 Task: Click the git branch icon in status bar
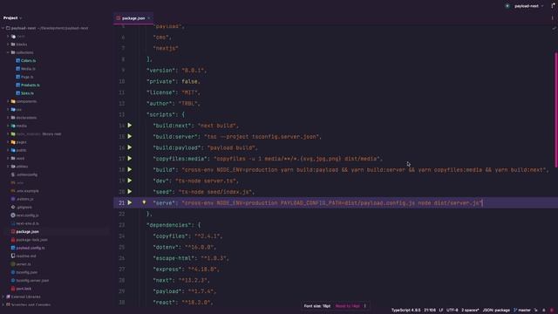pos(515,311)
